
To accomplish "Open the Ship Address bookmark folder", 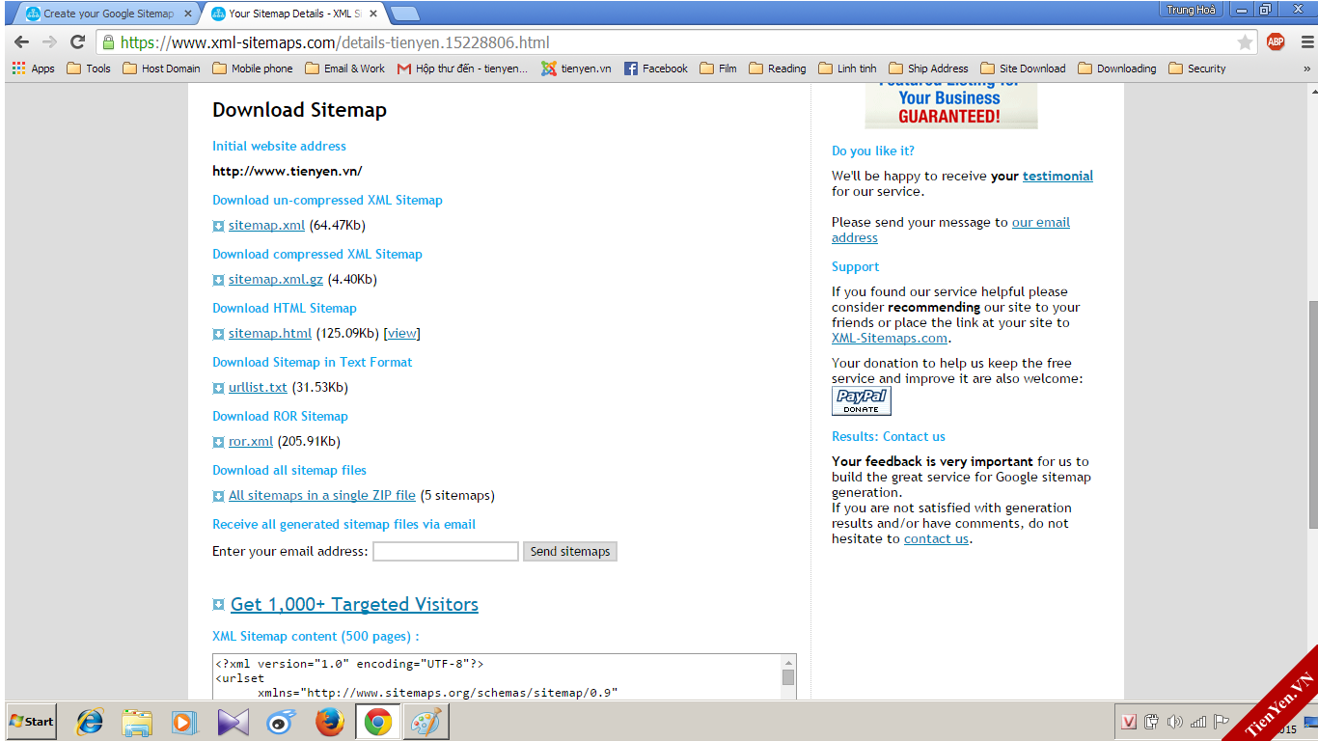I will pos(928,69).
